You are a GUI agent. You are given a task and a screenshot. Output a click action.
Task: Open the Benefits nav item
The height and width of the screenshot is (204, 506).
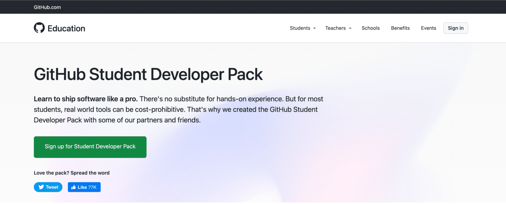tap(400, 28)
